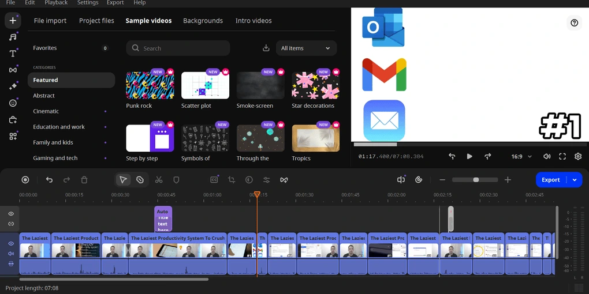Mute the preview volume speaker

point(547,156)
